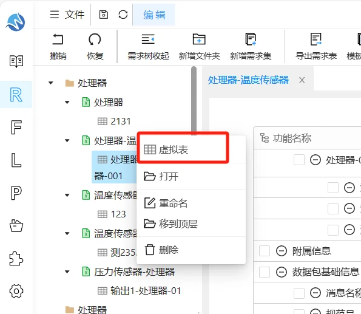
Task: Collapse first 温度传感器 node arrow
Action: [x=67, y=196]
